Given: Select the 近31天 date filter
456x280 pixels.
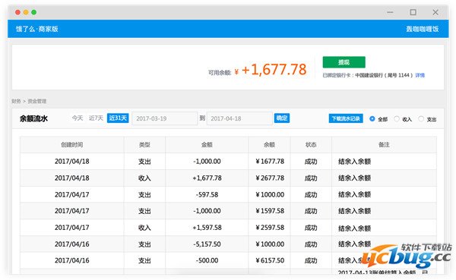Looking at the screenshot, I should [118, 118].
